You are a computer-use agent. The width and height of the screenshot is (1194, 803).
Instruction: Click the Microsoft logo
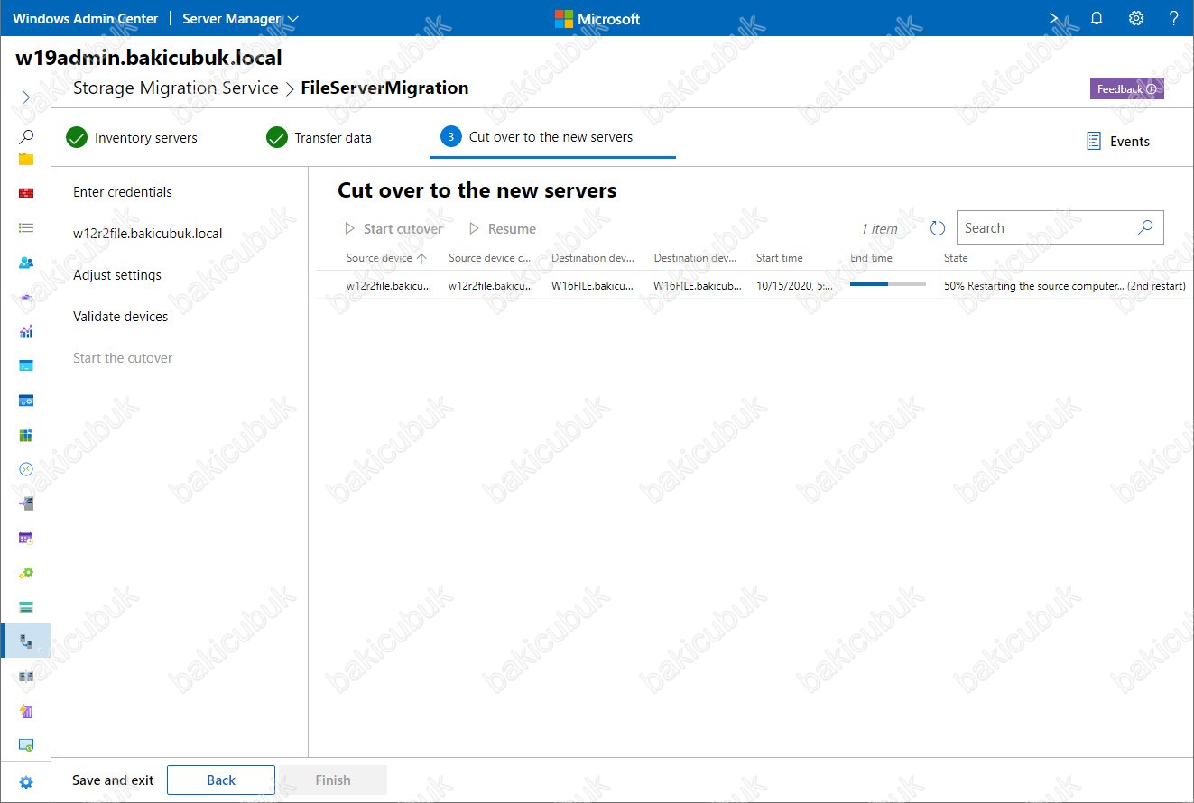[597, 18]
